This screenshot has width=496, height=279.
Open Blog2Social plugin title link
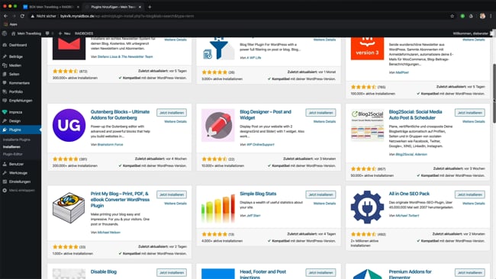point(415,114)
